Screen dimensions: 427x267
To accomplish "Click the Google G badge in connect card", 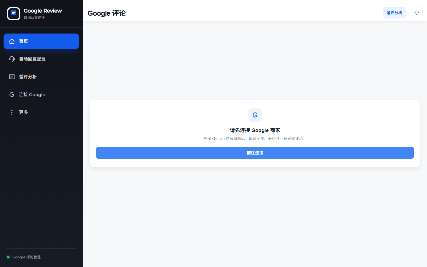I will (x=255, y=115).
